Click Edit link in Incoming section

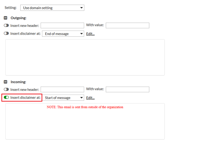point(90,98)
